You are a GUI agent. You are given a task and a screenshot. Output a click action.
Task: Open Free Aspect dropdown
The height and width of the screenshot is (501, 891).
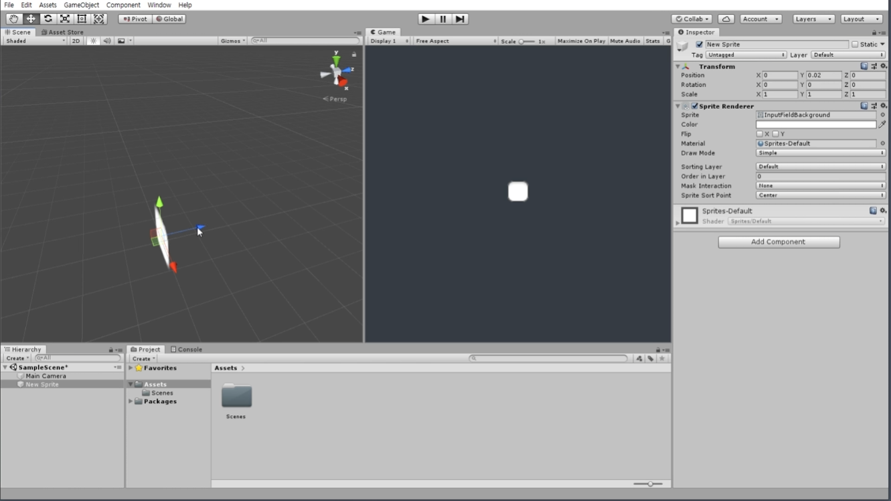456,41
